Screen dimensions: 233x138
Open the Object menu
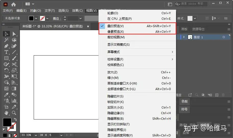coord(35,11)
